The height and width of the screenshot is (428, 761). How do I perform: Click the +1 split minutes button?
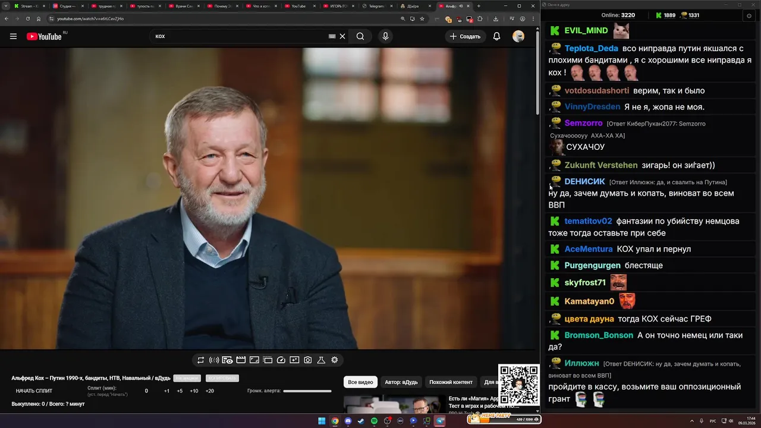point(166,391)
